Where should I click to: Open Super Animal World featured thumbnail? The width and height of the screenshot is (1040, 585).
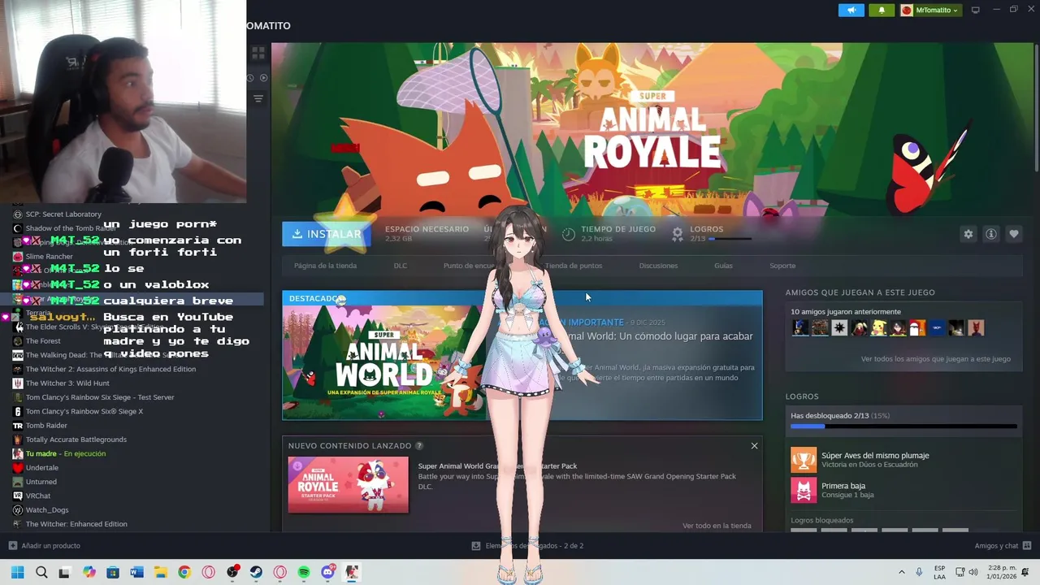coord(384,362)
